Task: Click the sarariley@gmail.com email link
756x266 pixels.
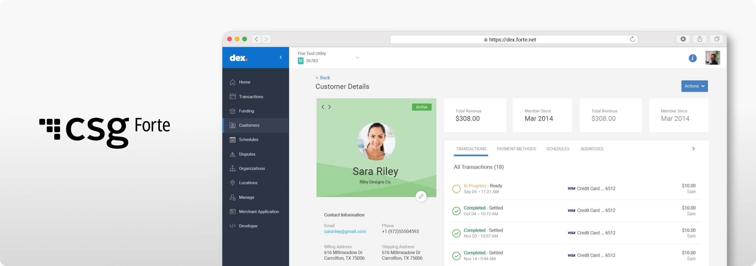Action: pyautogui.click(x=345, y=231)
